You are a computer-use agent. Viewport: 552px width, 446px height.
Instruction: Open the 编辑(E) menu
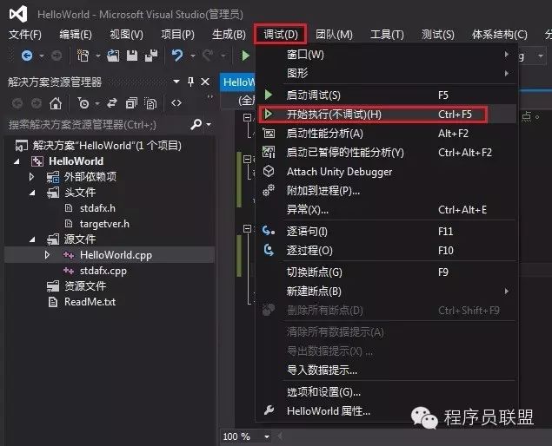(x=76, y=35)
